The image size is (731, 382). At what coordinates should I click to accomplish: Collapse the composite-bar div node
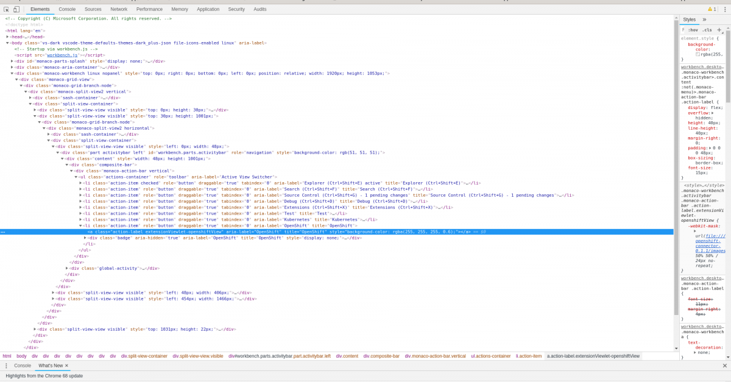click(x=67, y=164)
